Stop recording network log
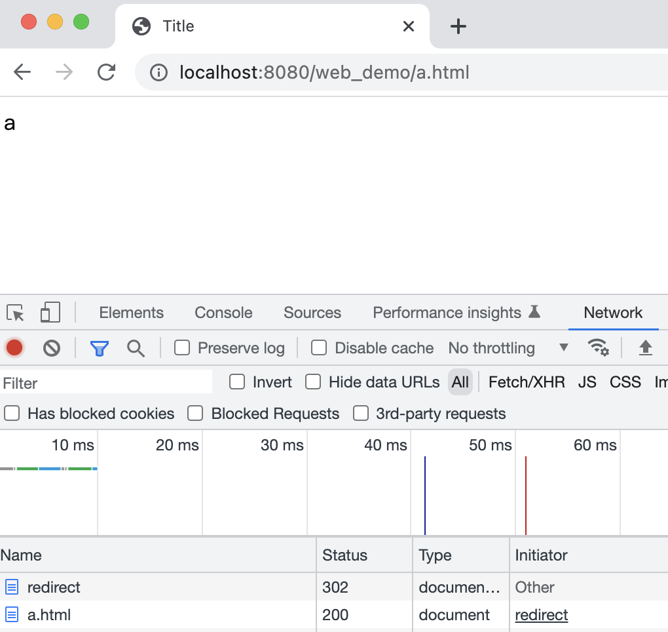668x632 pixels. tap(14, 348)
